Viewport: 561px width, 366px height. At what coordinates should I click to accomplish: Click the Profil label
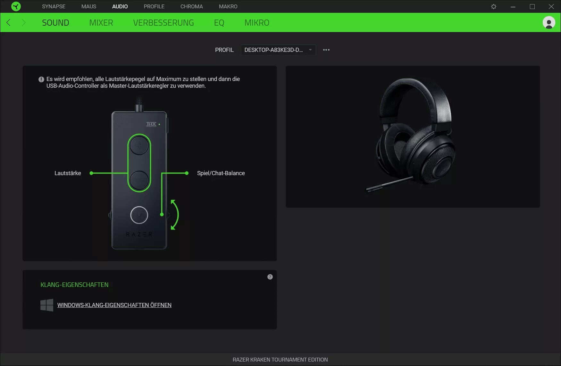coord(224,50)
